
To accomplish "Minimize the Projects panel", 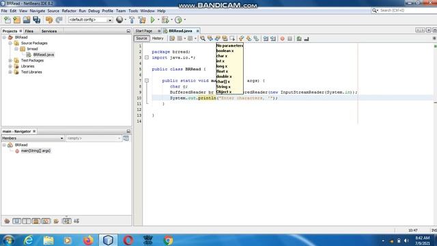I will pyautogui.click(x=128, y=31).
